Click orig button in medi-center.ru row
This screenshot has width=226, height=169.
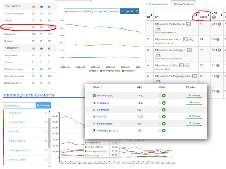click(158, 28)
